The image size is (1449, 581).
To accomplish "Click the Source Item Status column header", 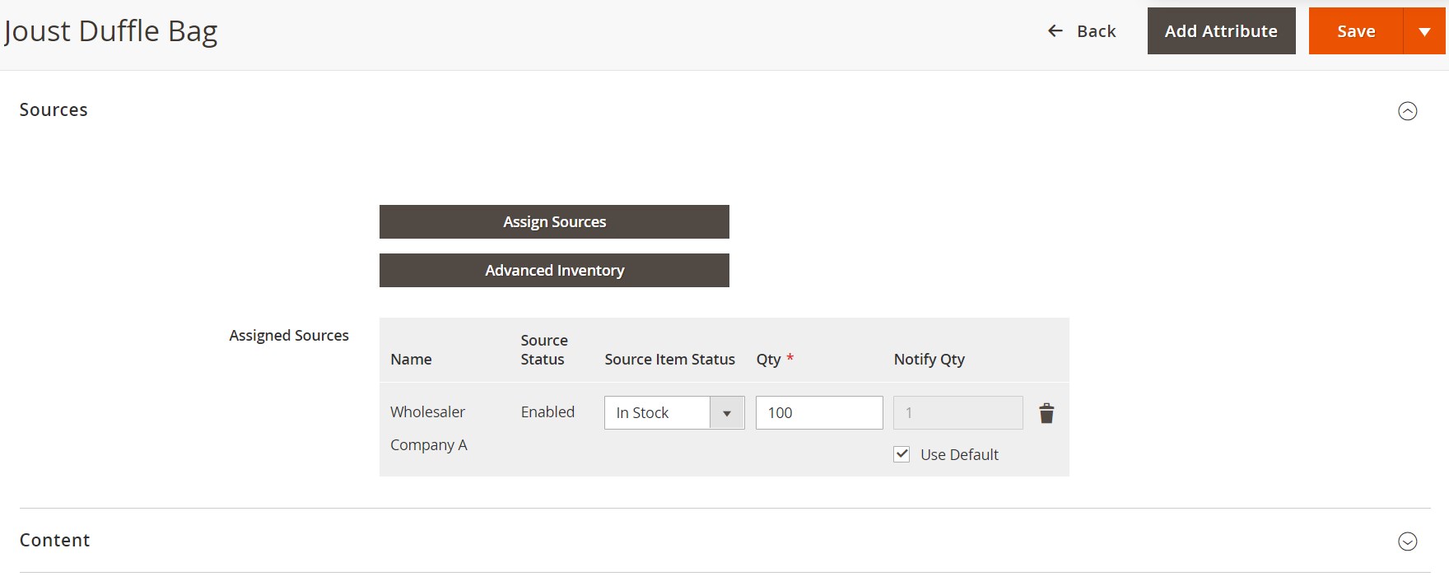I will (x=669, y=360).
